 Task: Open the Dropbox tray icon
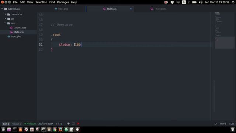point(172,2)
